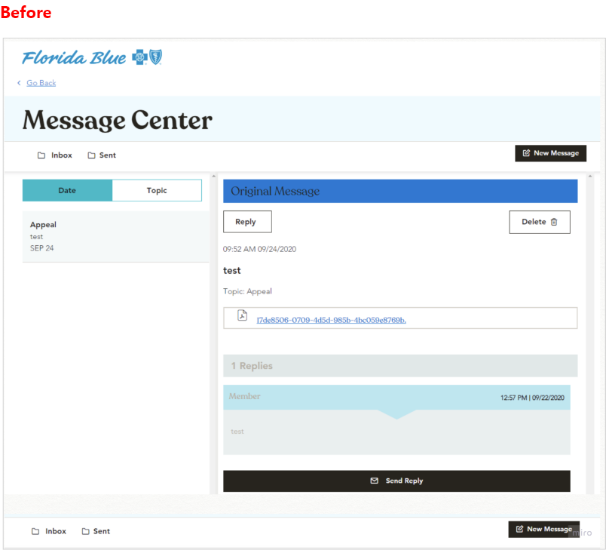The image size is (606, 550).
Task: Click reply timestamp 12:57 PM | 09/22/2020
Action: pos(532,398)
